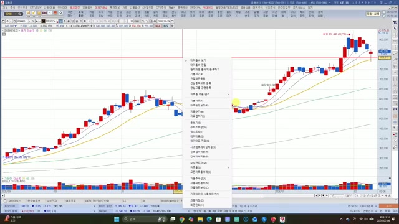Click the small square toggle at chart top-left

point(4,34)
